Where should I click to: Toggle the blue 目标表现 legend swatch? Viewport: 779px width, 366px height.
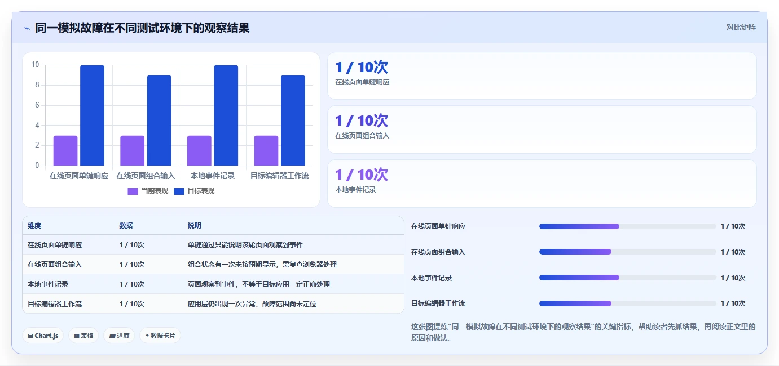pyautogui.click(x=179, y=191)
